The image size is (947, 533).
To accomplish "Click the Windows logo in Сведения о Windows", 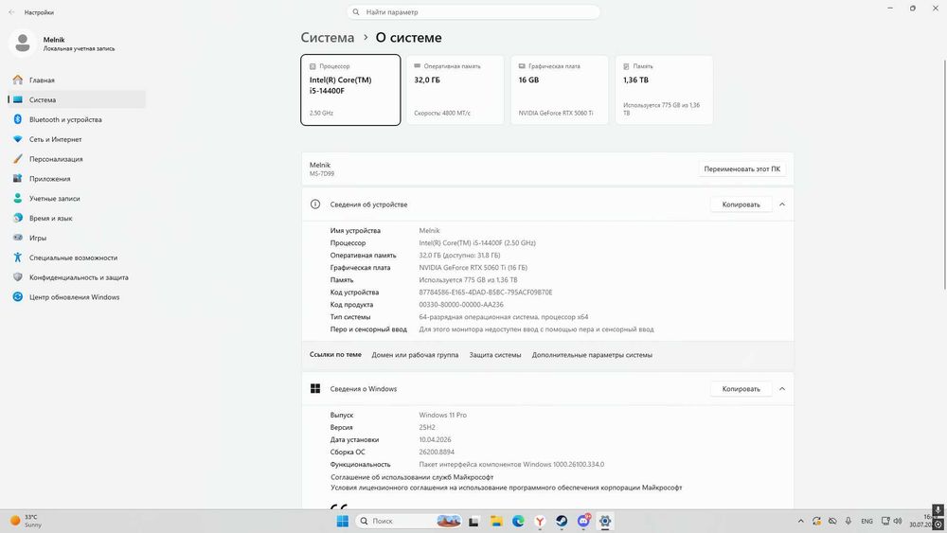I will pyautogui.click(x=315, y=389).
